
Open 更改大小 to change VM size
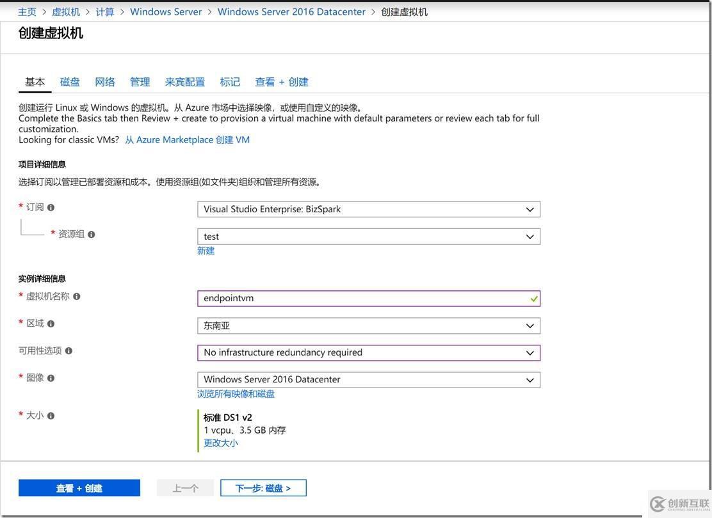(x=220, y=442)
